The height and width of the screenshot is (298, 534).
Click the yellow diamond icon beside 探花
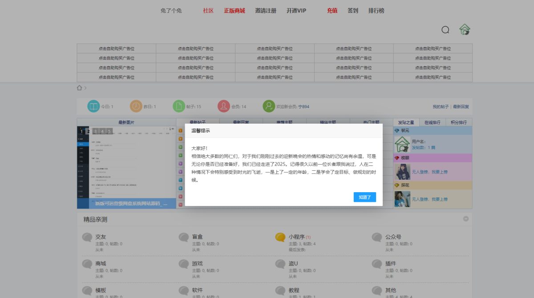tap(397, 185)
